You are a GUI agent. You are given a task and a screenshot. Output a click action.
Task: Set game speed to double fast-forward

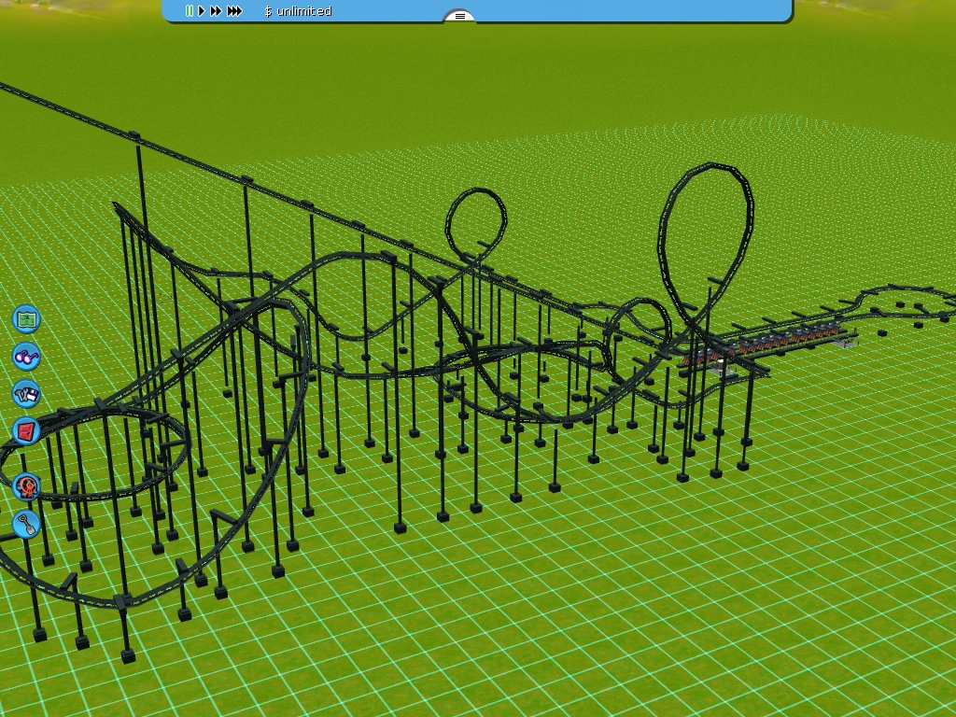216,11
